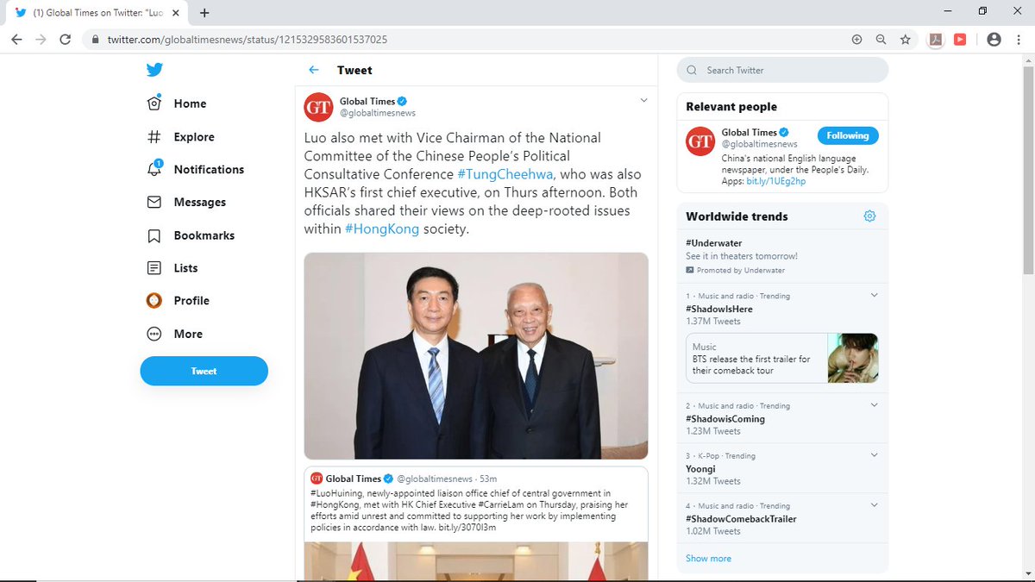1035x582 pixels.
Task: Click the Messages envelope icon
Action: pyautogui.click(x=154, y=202)
